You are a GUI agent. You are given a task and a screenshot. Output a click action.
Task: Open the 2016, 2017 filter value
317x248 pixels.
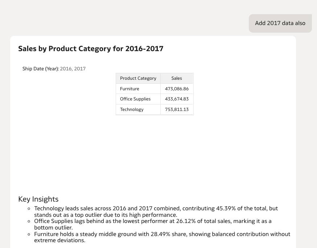coord(73,69)
